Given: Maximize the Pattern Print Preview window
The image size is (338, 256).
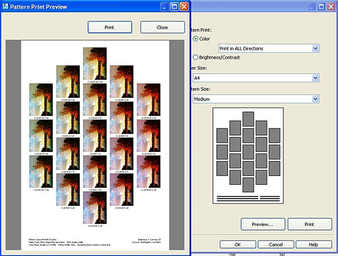Looking at the screenshot, I should pos(175,7).
